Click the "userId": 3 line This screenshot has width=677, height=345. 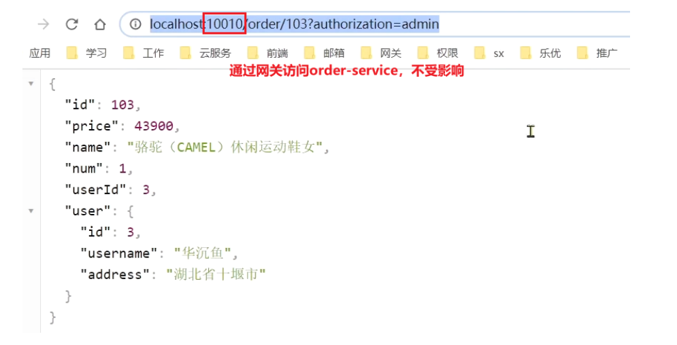pyautogui.click(x=110, y=189)
